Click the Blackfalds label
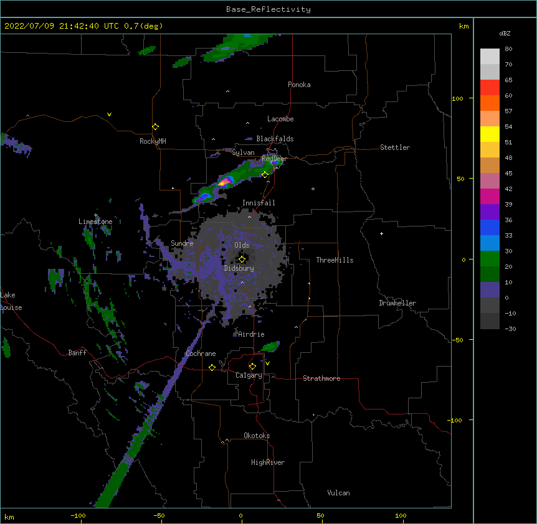Screen dimensions: 537x524 pyautogui.click(x=275, y=139)
